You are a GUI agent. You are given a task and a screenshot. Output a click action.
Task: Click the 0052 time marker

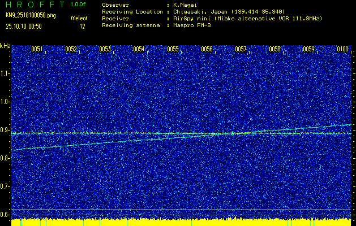(71, 49)
